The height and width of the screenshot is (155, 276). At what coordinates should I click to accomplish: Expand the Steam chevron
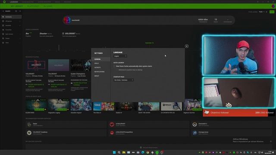[x=20, y=38]
